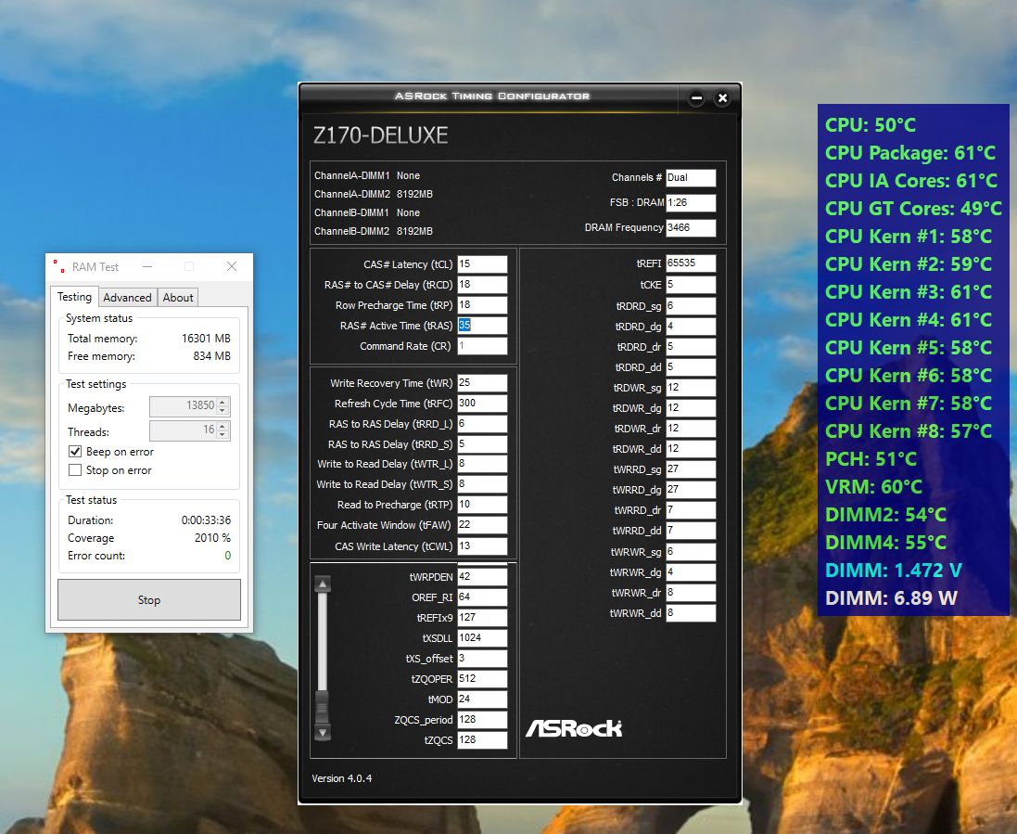Click the VRM: 60°C reading
1017x834 pixels.
[873, 487]
